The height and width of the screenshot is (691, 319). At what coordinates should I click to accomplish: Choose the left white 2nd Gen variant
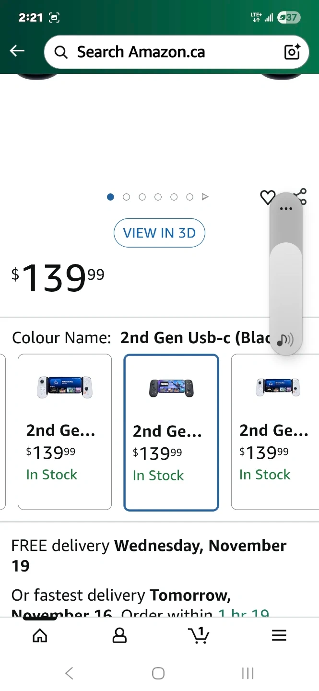(x=65, y=431)
